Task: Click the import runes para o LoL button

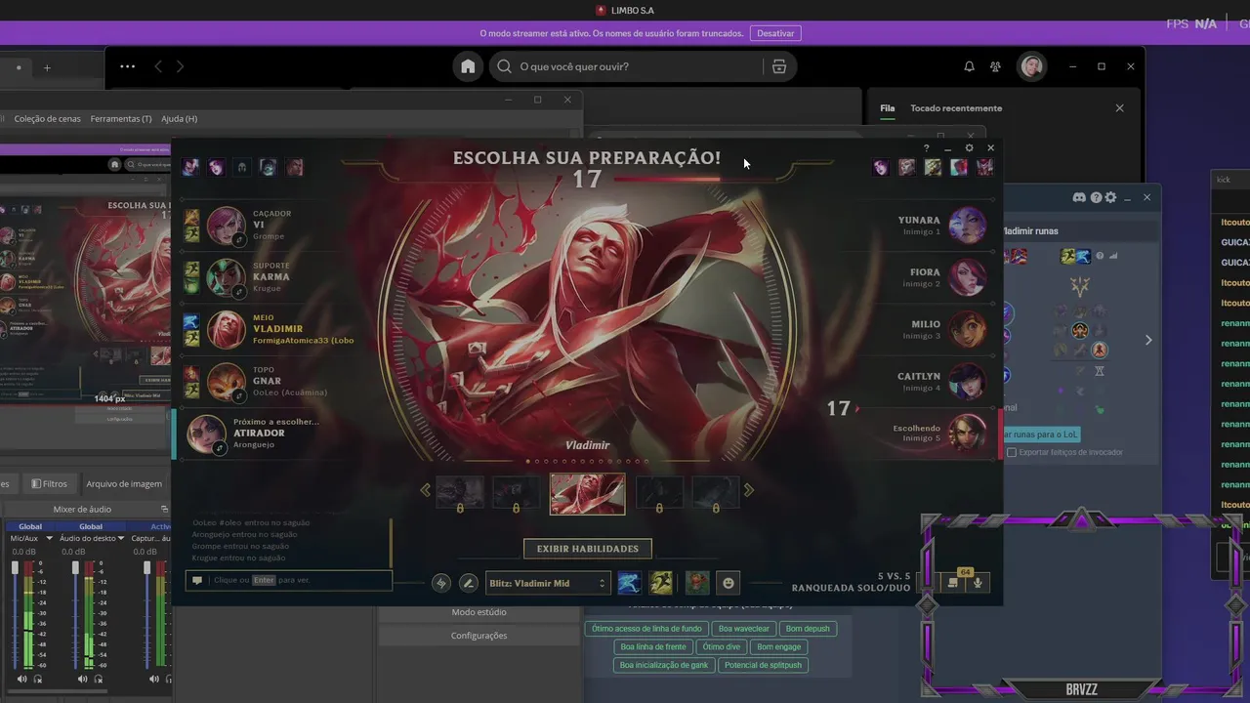Action: (1041, 434)
